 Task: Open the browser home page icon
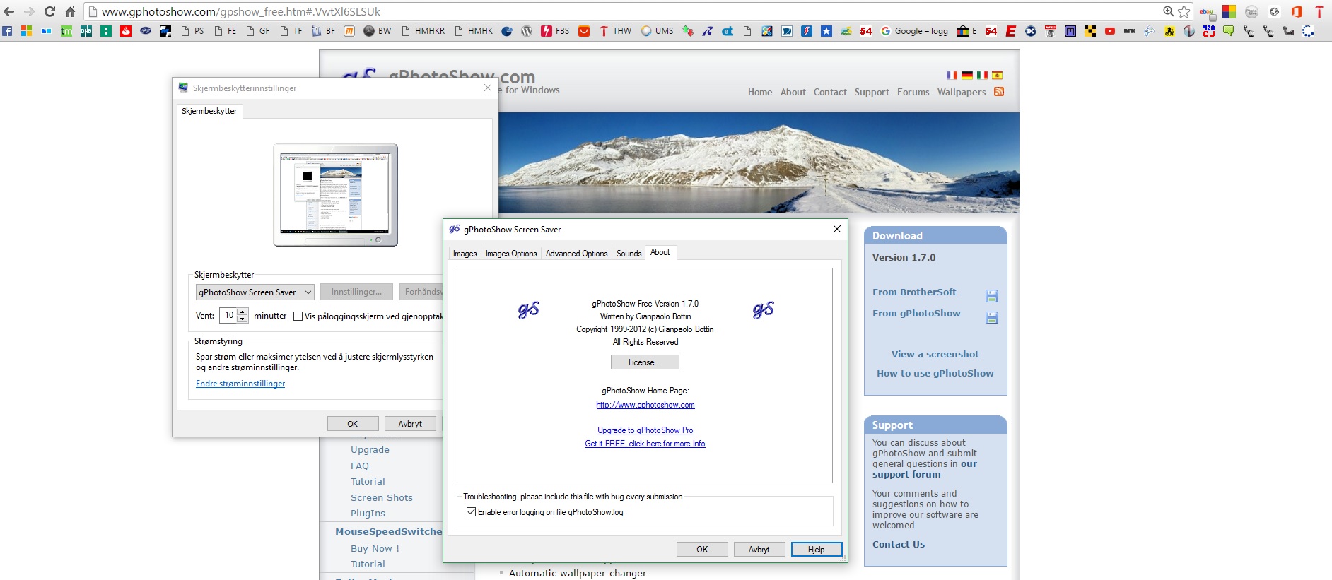(x=70, y=11)
